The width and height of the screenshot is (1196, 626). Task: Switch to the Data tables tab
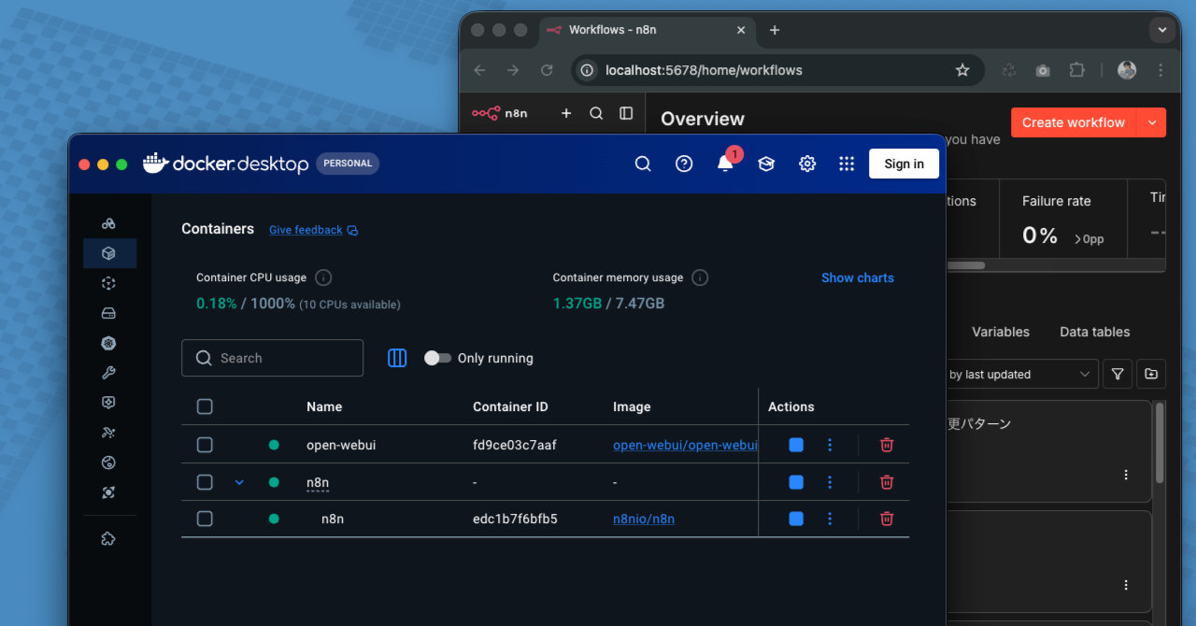1094,332
